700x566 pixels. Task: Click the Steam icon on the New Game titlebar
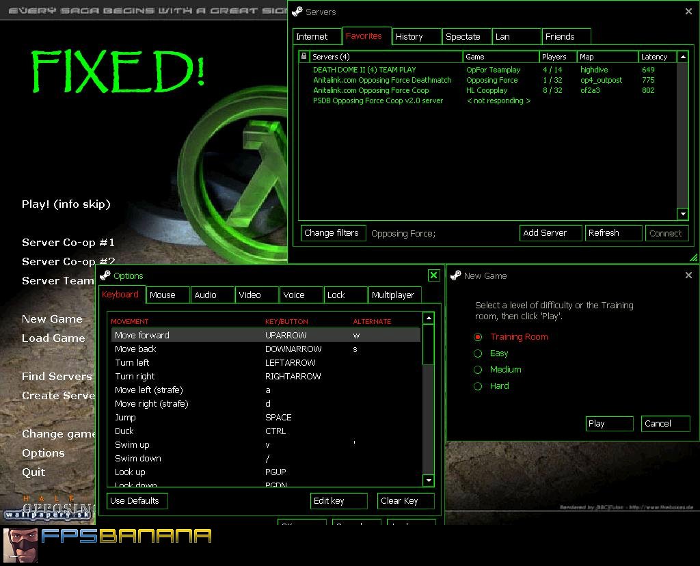click(x=455, y=275)
